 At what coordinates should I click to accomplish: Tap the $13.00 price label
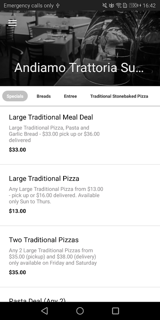(17, 211)
